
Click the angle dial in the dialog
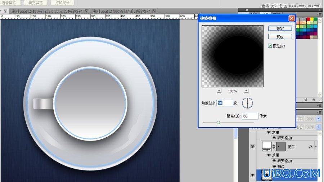coord(247,103)
